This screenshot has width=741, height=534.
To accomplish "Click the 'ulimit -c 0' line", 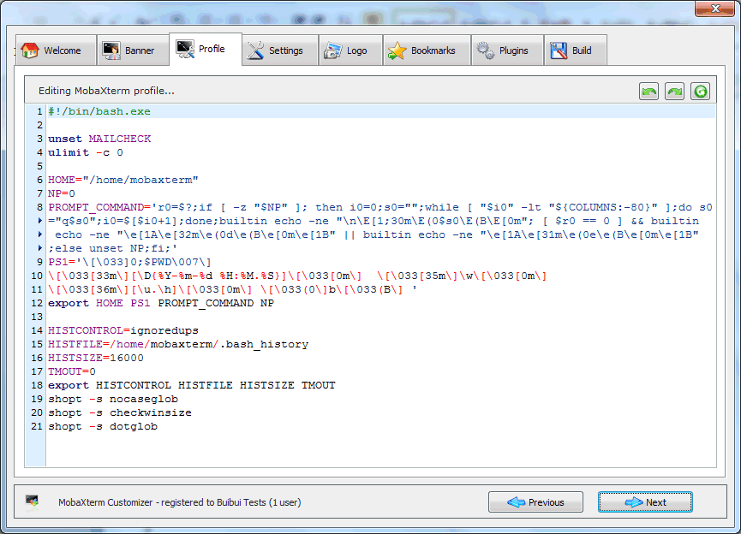I will 86,152.
